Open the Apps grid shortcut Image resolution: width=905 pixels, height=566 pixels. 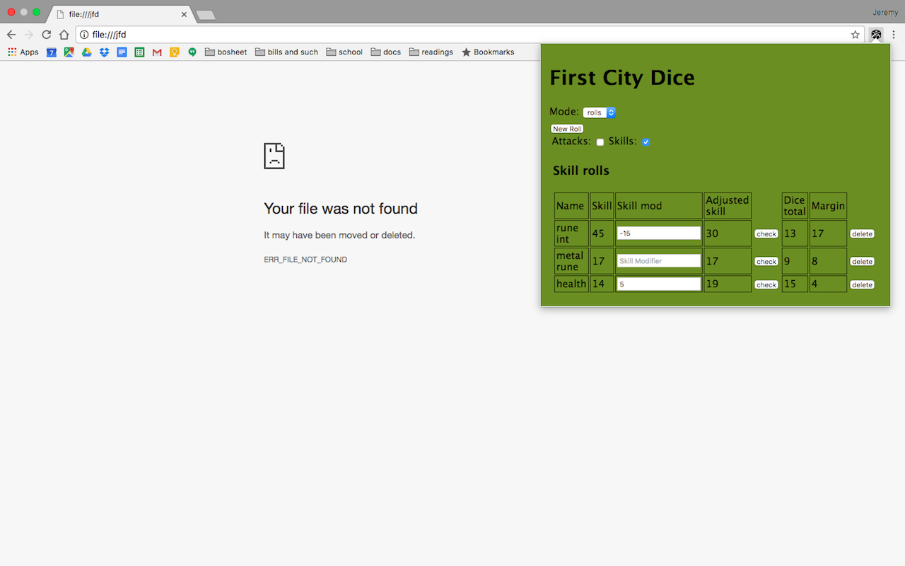tap(23, 52)
